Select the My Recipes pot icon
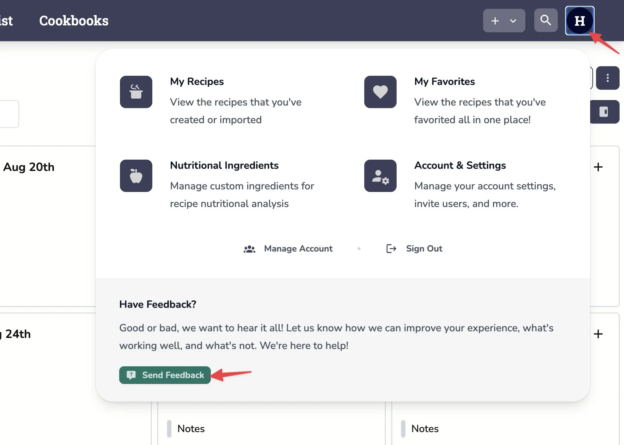 (x=136, y=92)
